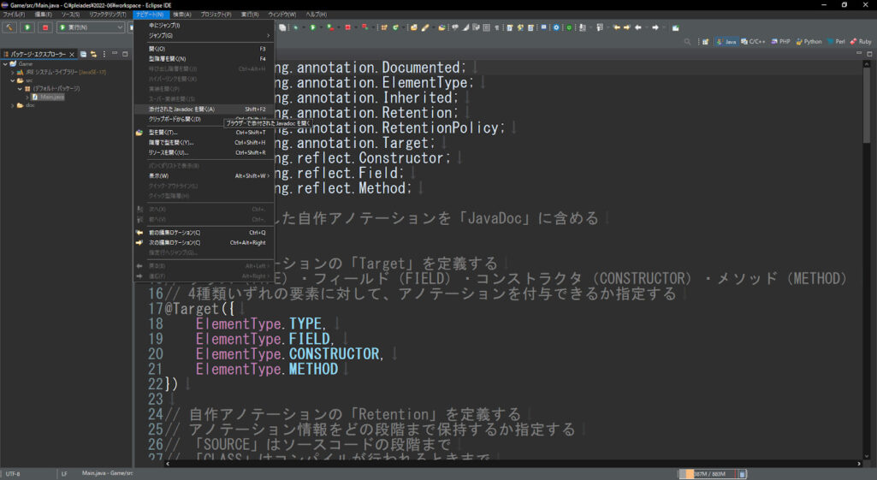Screen dimensions: 877x480
Task: Click the hammer build icon
Action: point(9,27)
